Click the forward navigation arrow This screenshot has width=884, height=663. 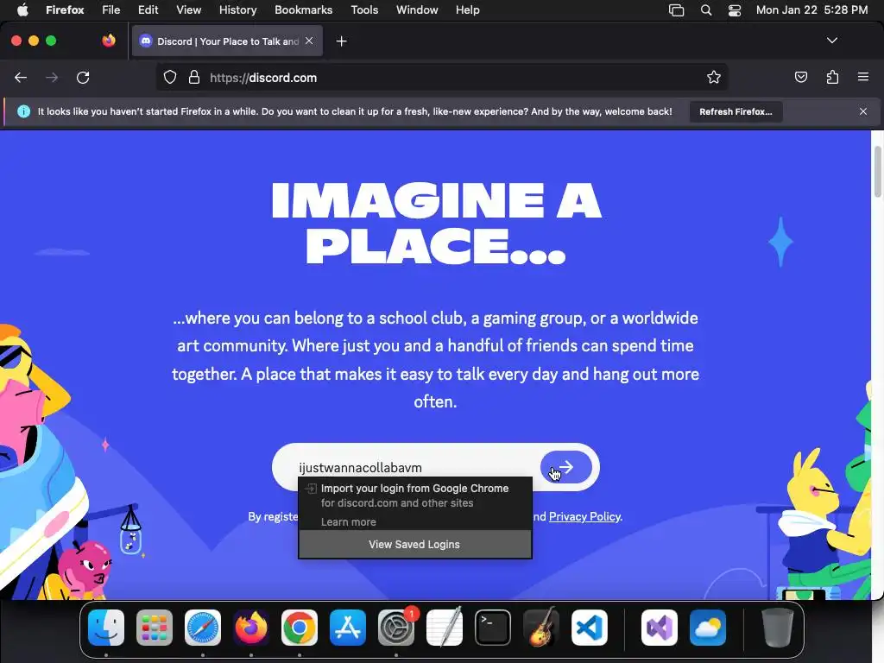pyautogui.click(x=52, y=78)
